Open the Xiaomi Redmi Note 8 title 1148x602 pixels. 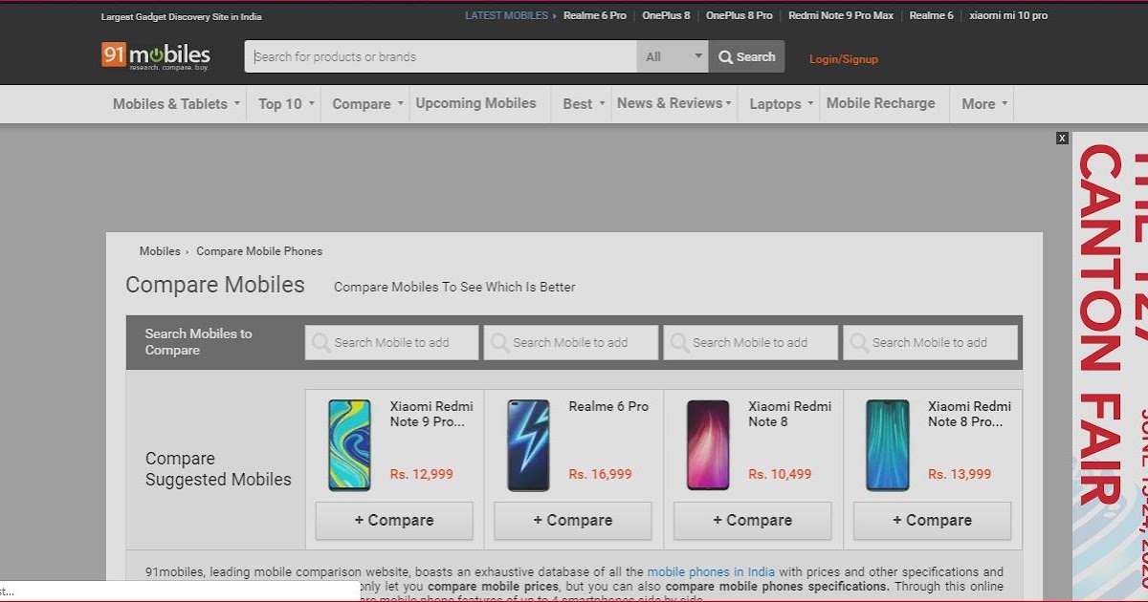coord(790,414)
